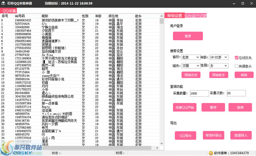256x156 pixels.
Task: Click the 登录 button
Action: pyautogui.click(x=188, y=36)
